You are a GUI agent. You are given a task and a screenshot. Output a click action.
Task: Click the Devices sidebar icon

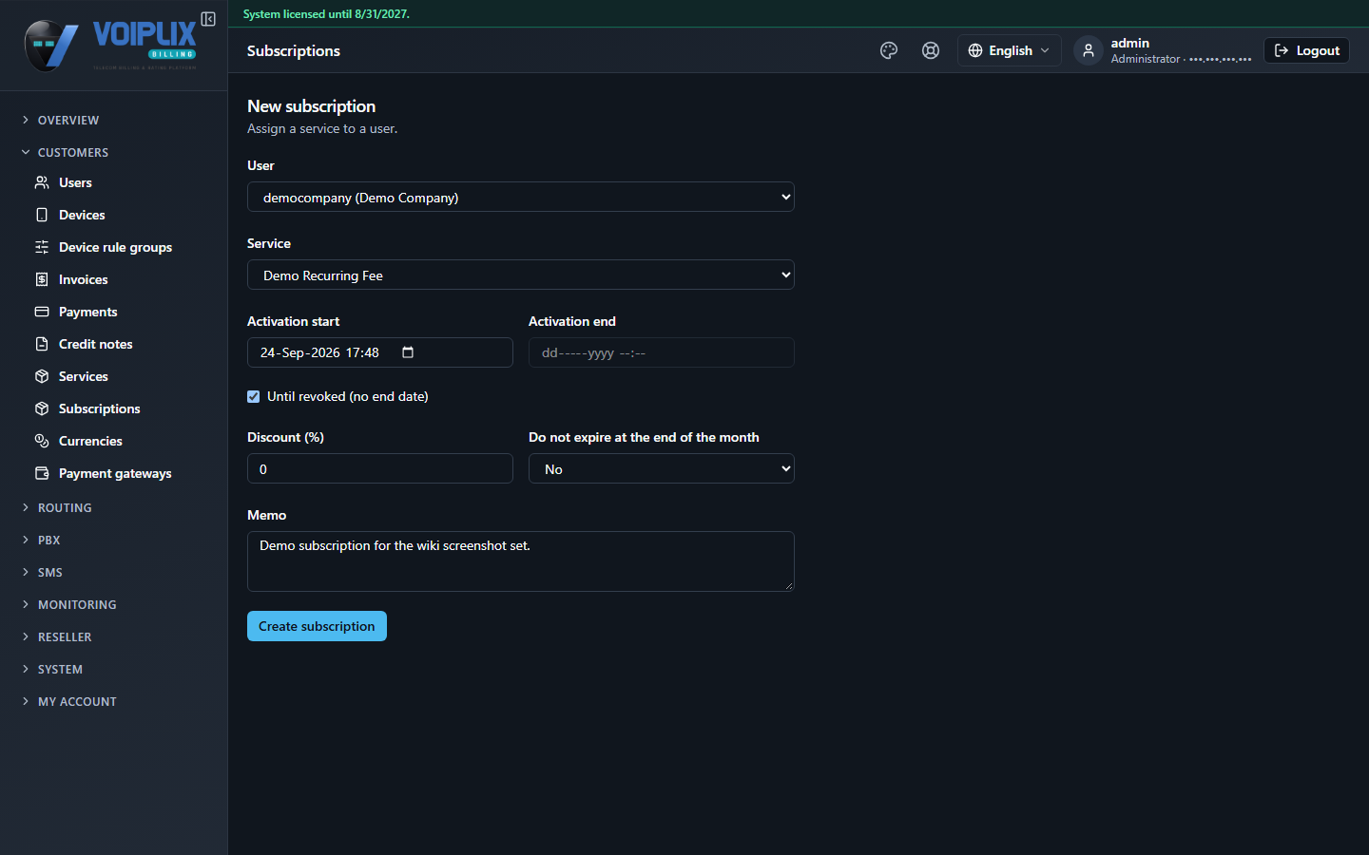coord(42,215)
